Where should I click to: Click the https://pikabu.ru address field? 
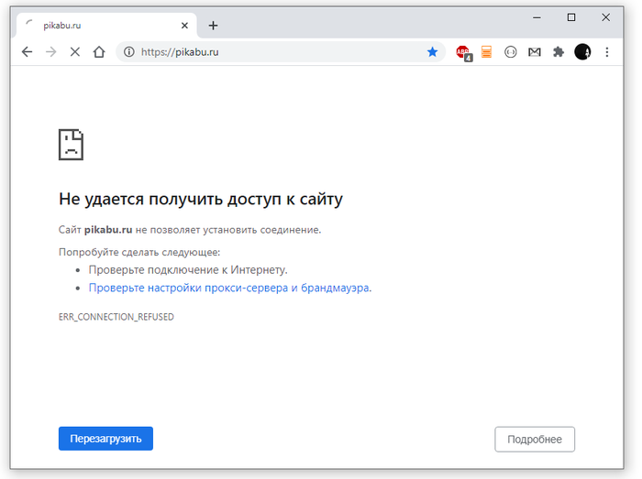tap(281, 52)
